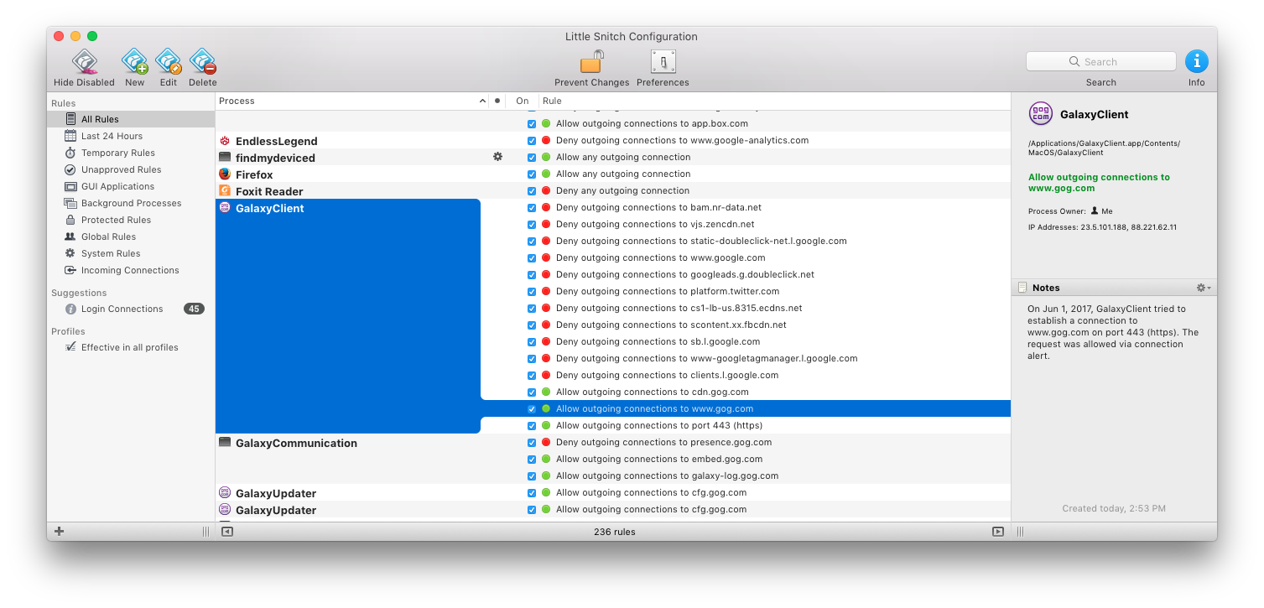Select deny rule for platform.twitter.com
This screenshot has height=608, width=1264.
(x=667, y=291)
